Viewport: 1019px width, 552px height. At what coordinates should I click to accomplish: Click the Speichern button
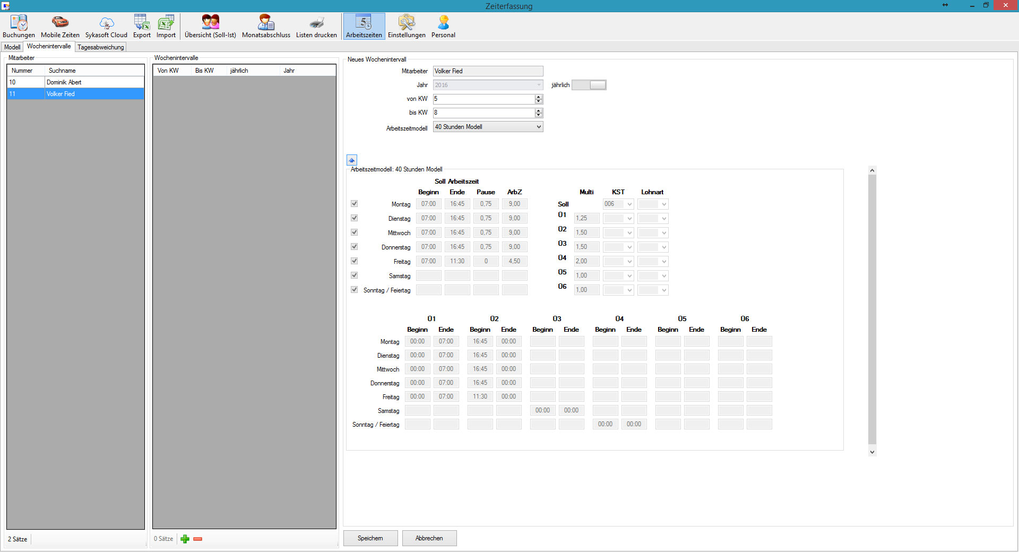(370, 538)
